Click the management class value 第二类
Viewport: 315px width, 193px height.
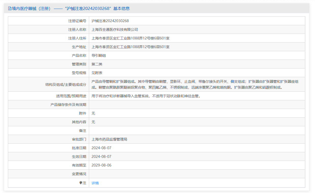[x=97, y=64]
